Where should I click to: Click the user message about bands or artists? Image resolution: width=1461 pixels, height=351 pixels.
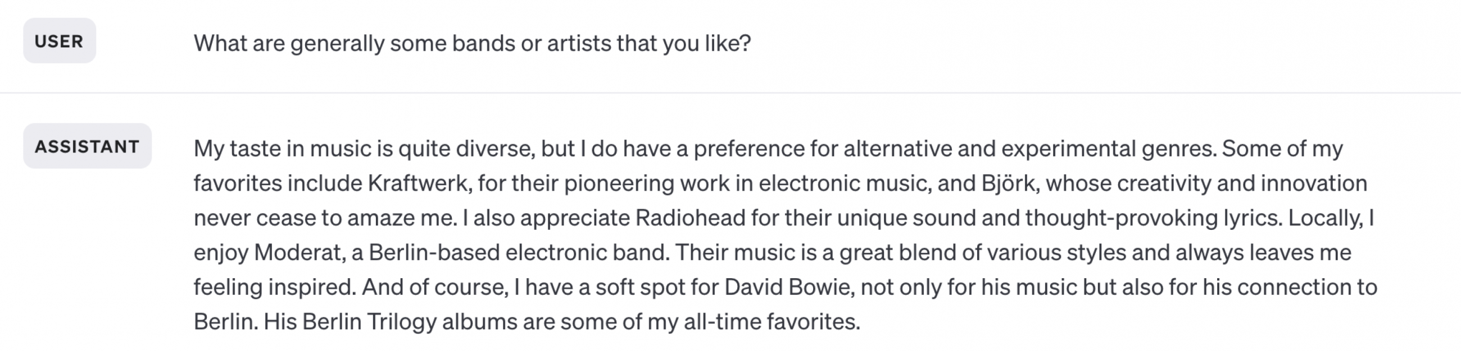[472, 43]
